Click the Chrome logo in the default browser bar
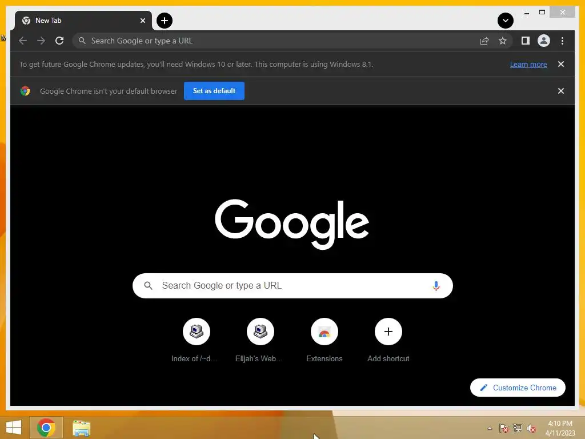Viewport: 585px width, 439px height. pos(25,91)
